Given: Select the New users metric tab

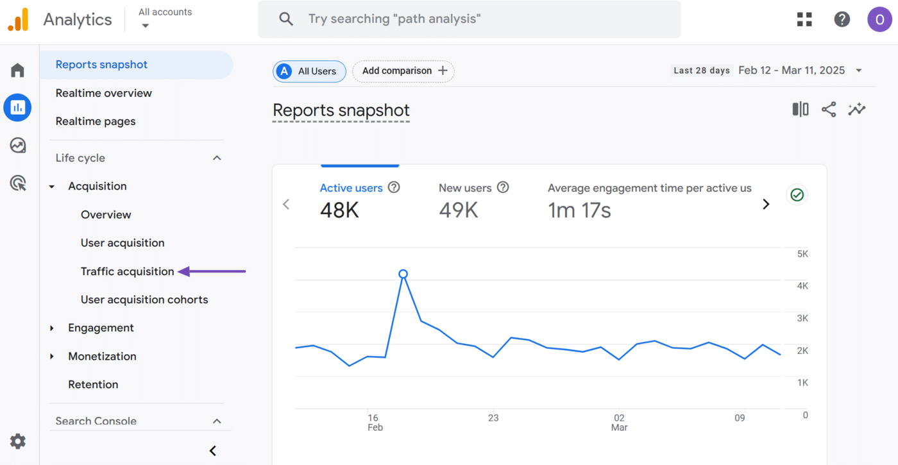Looking at the screenshot, I should tap(465, 201).
